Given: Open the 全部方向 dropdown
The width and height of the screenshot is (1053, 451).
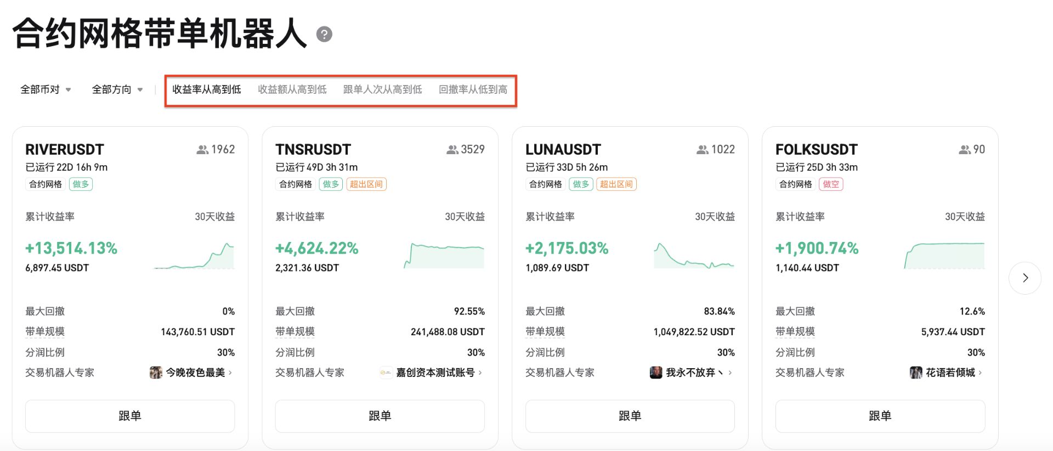Looking at the screenshot, I should click(x=117, y=89).
